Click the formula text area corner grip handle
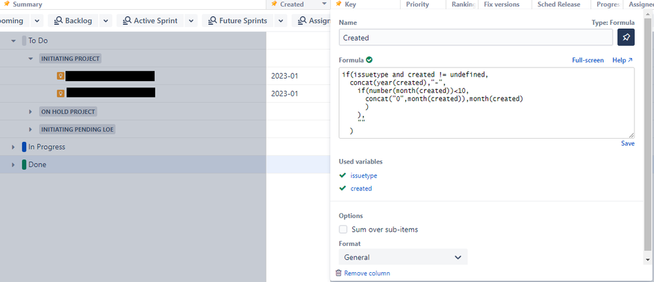654x282 pixels. point(632,135)
